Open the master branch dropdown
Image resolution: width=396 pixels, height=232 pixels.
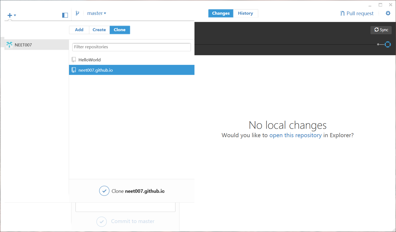[x=97, y=13]
